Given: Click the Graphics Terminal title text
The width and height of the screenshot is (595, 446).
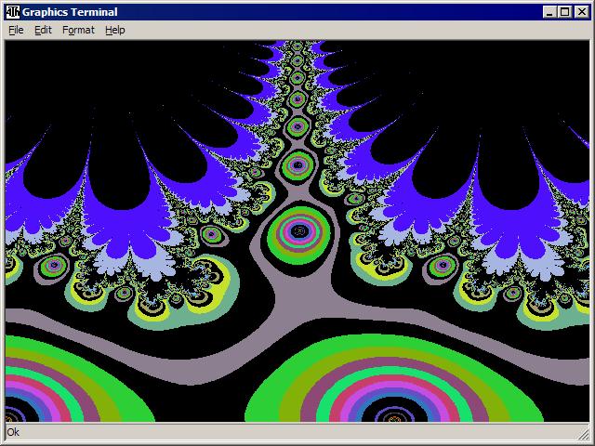Looking at the screenshot, I should point(65,11).
